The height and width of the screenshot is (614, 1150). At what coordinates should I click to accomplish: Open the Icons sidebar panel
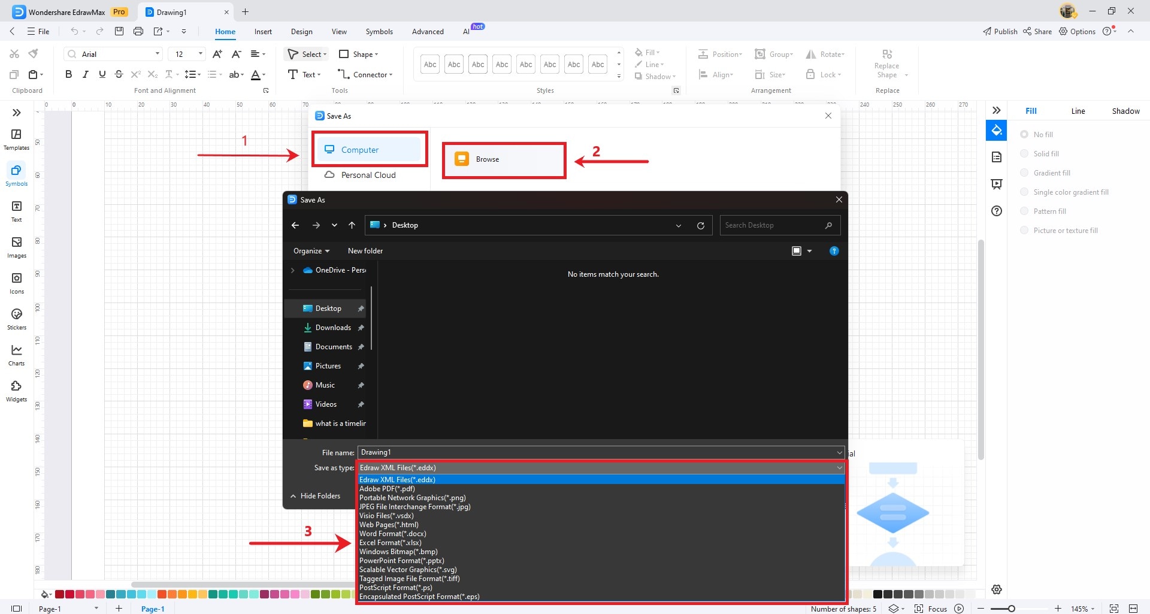(16, 283)
